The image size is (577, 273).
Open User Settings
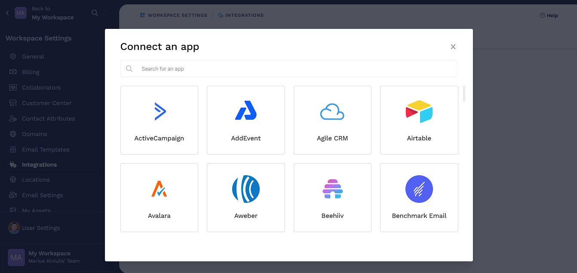tap(41, 228)
